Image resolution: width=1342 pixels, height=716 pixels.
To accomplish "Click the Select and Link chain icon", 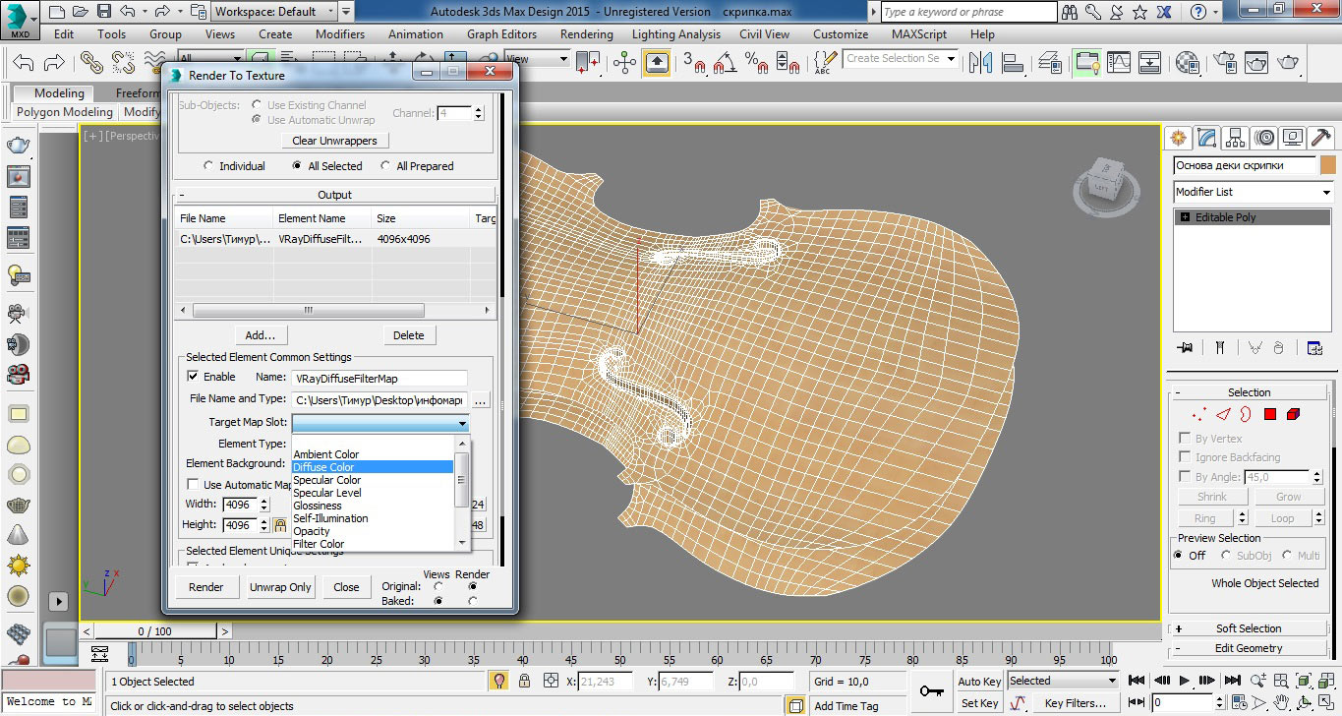I will pos(92,62).
